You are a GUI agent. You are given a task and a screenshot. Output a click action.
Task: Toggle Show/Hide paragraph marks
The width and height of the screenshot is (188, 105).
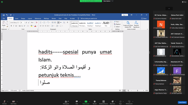pyautogui.click(x=68, y=22)
